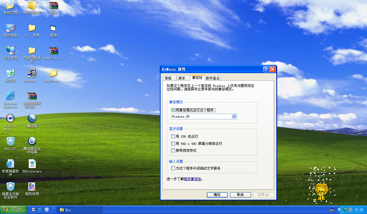Select the Internet Explorer desktop icon
The image size is (367, 214).
[x=10, y=100]
